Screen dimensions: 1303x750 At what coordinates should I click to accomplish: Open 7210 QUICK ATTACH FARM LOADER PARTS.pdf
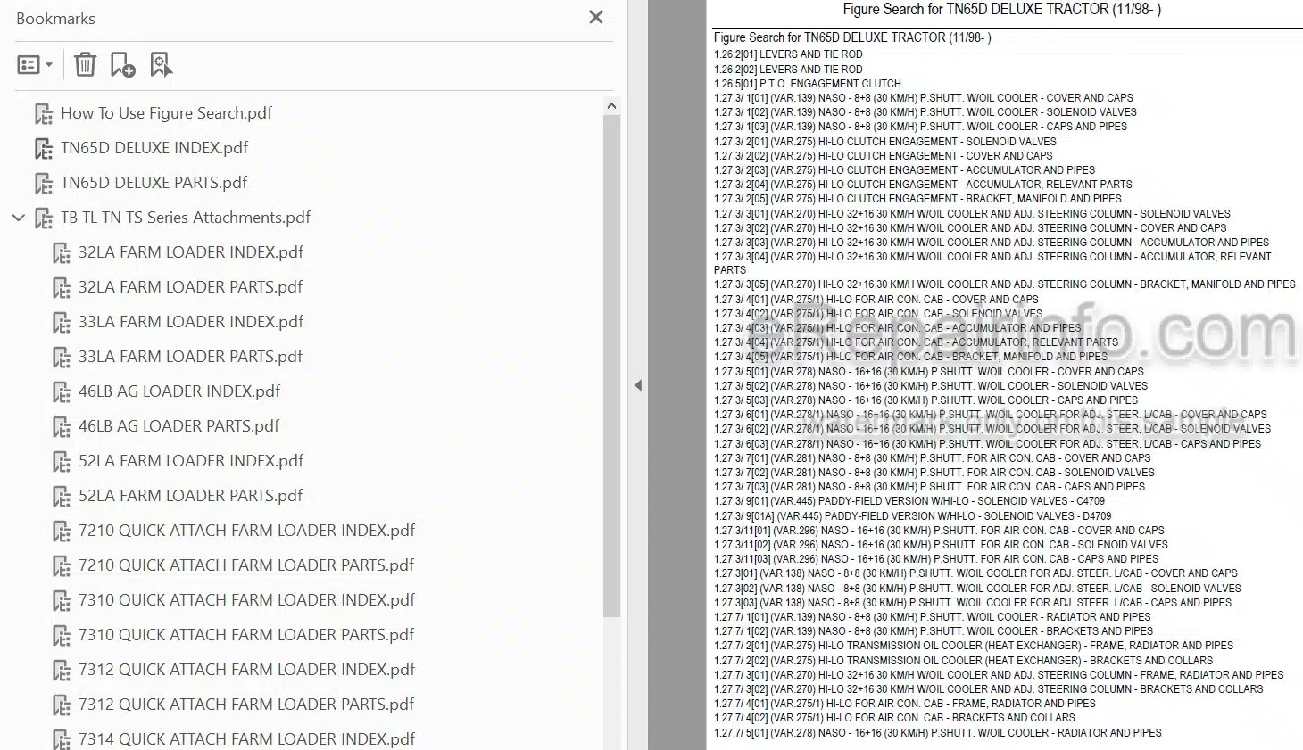pos(246,565)
